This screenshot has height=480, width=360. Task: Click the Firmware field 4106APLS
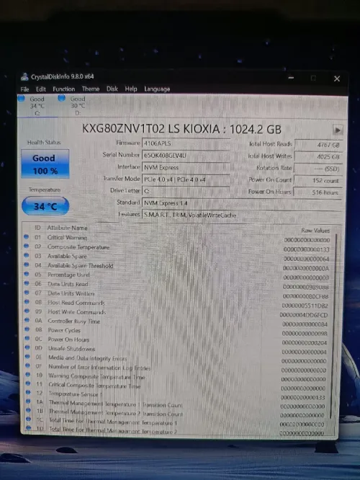click(186, 143)
